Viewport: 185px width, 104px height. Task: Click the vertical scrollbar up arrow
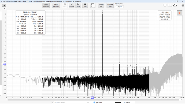coord(1,11)
